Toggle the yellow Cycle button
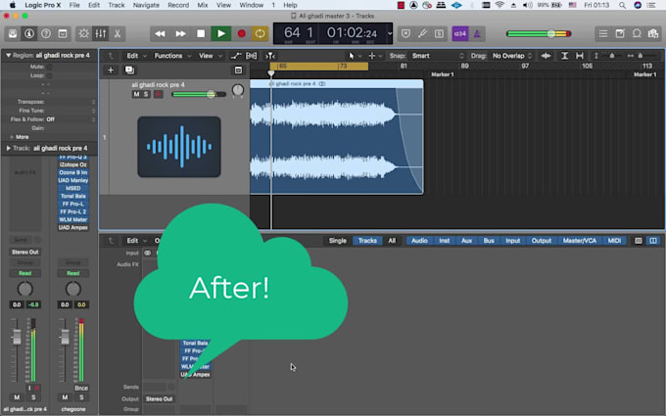Viewport: 666px width, 416px height. [260, 33]
